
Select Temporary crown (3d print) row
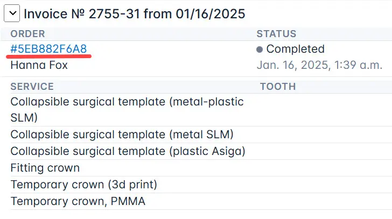(x=83, y=185)
